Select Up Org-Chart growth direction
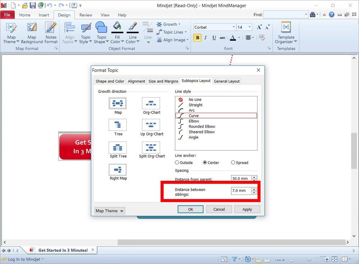359x264 pixels. coord(151,125)
